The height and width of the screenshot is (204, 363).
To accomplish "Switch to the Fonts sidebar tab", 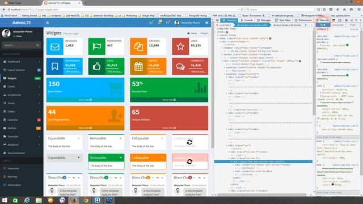I will click(353, 25).
